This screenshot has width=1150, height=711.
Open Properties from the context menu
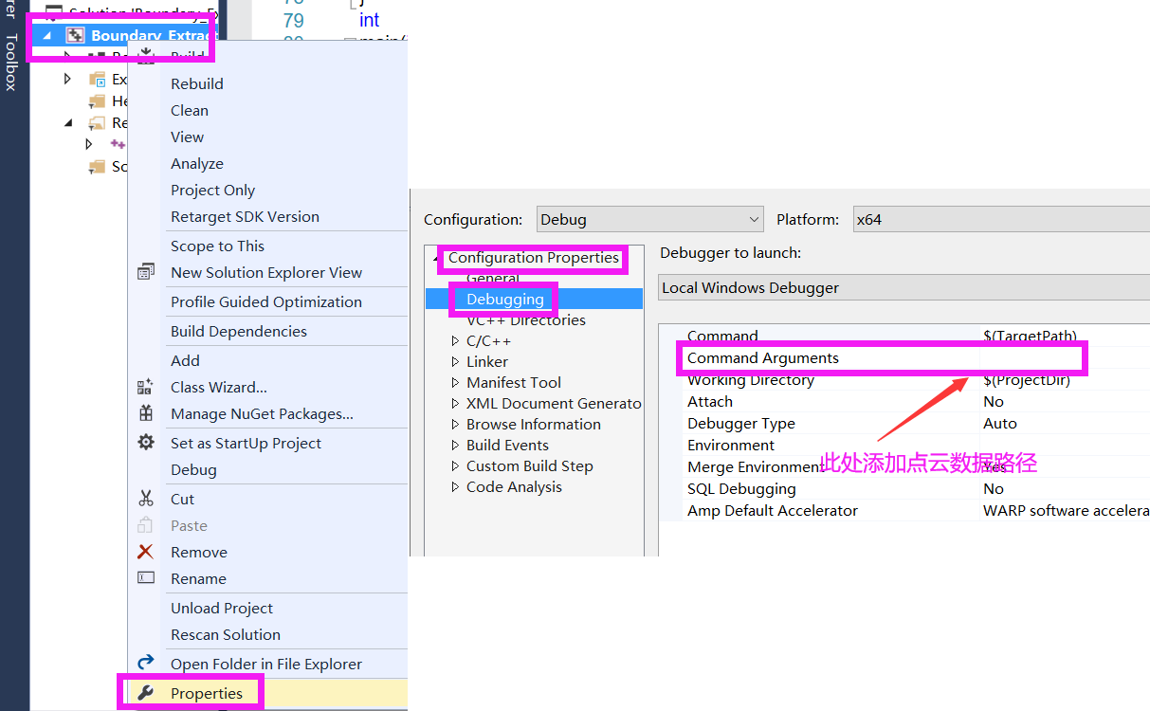pyautogui.click(x=207, y=693)
